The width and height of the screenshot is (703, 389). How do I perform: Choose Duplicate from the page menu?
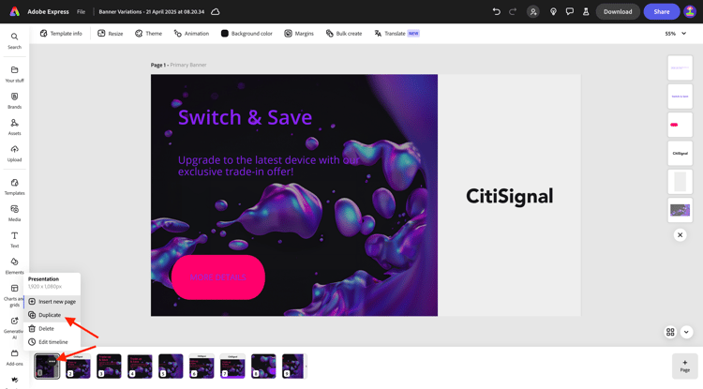pyautogui.click(x=52, y=315)
